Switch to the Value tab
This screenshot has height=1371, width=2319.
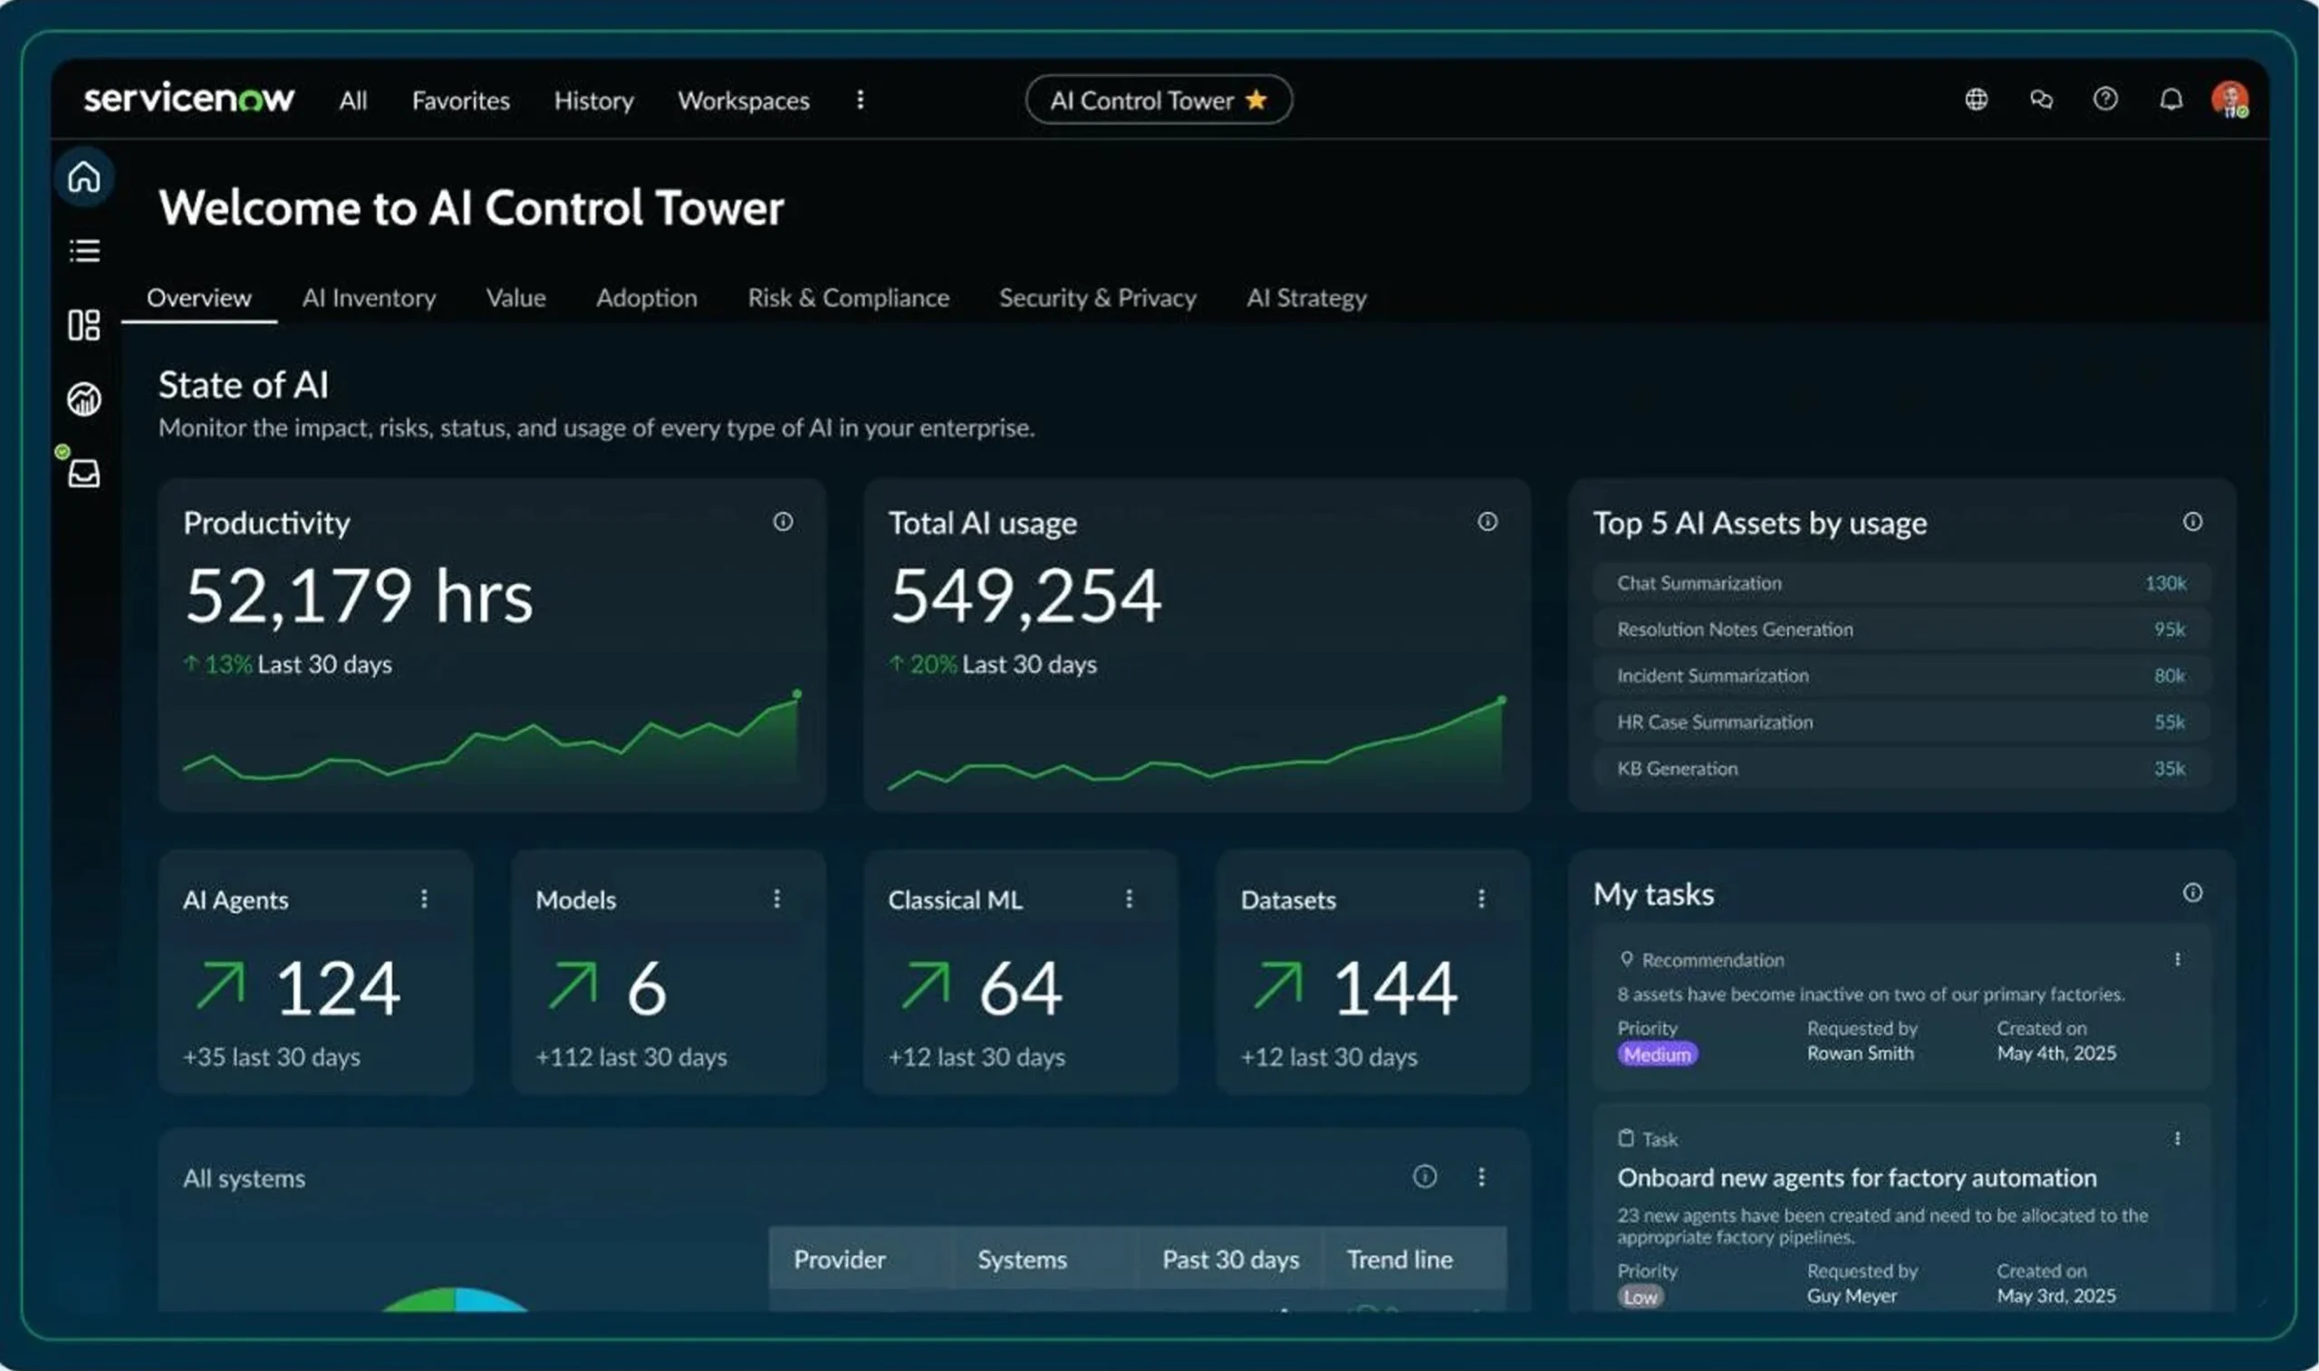(x=515, y=298)
